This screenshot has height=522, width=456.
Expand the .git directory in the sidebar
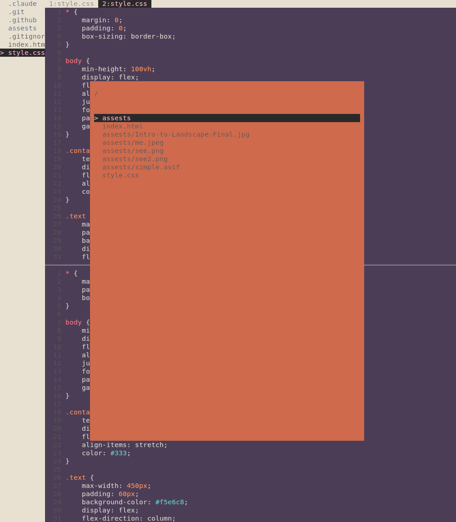pyautogui.click(x=16, y=12)
